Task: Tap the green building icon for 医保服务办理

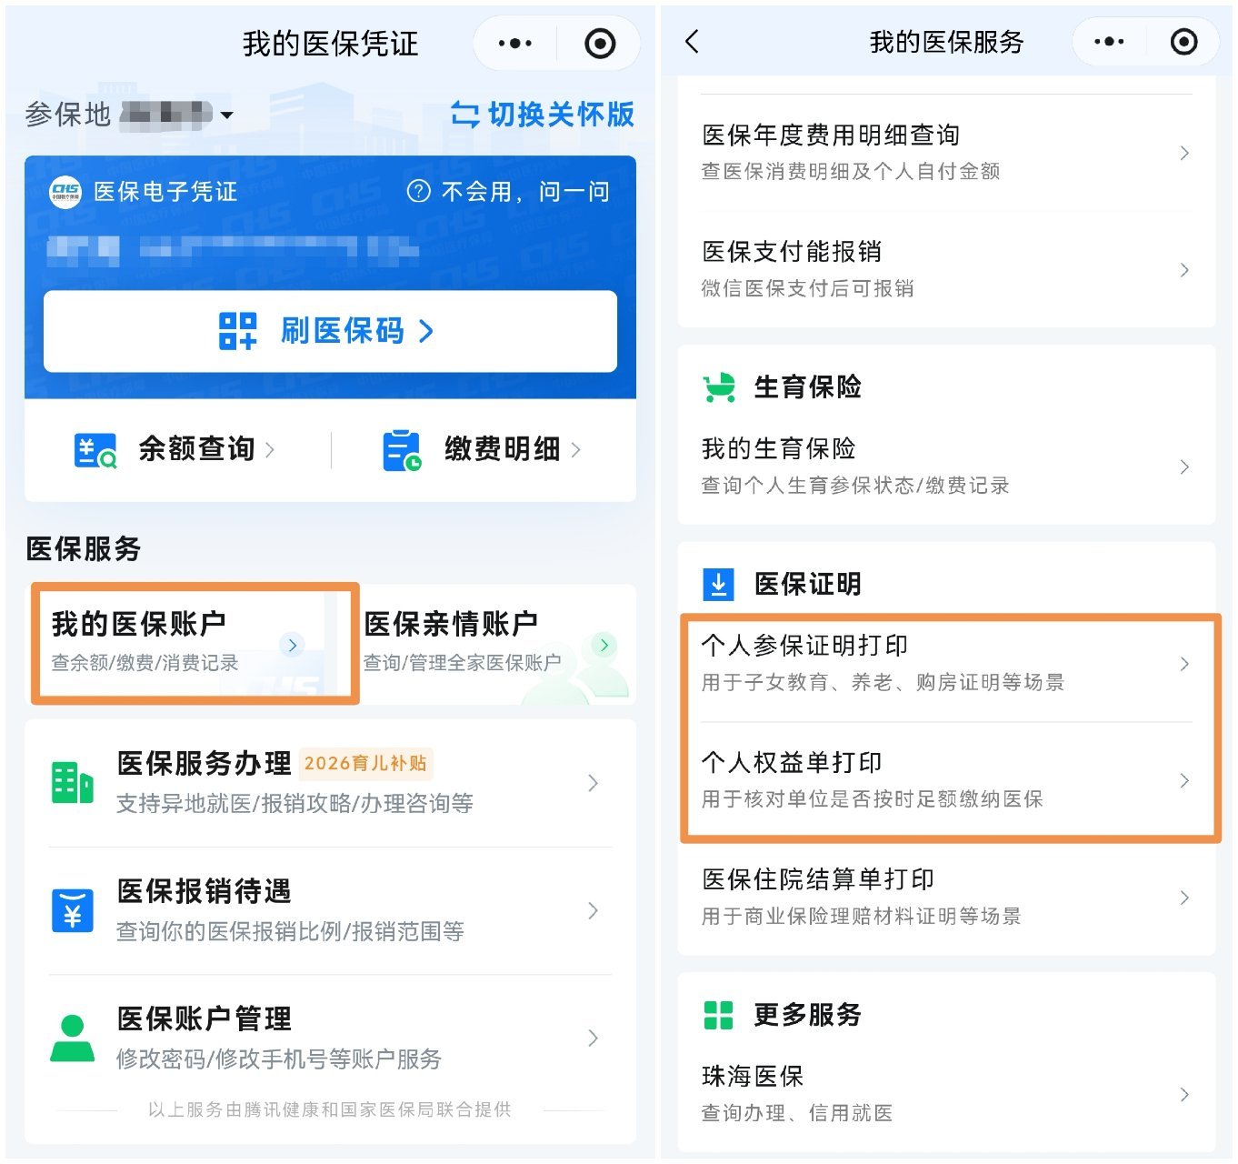Action: tap(73, 783)
